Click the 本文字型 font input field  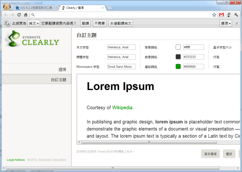tap(121, 47)
